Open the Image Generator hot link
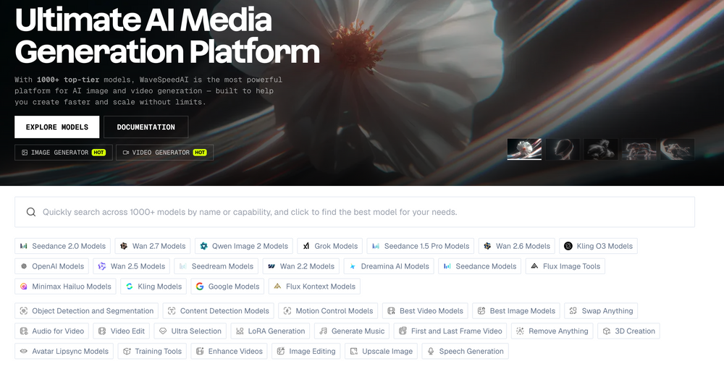This screenshot has width=724, height=374. click(64, 153)
